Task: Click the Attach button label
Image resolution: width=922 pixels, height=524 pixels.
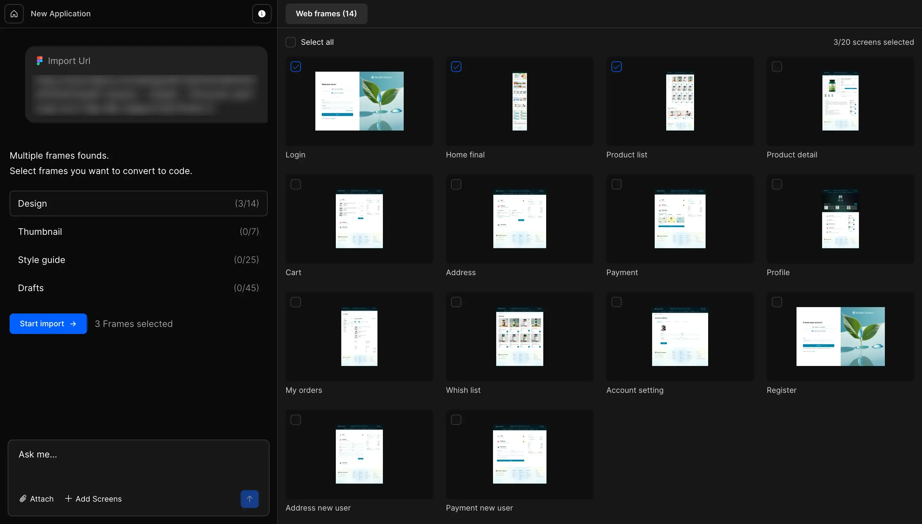Action: point(42,499)
